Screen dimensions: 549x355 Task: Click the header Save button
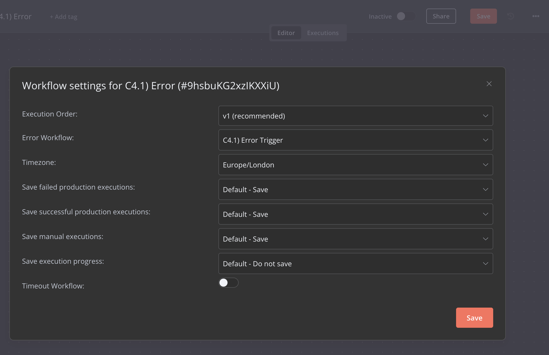483,16
